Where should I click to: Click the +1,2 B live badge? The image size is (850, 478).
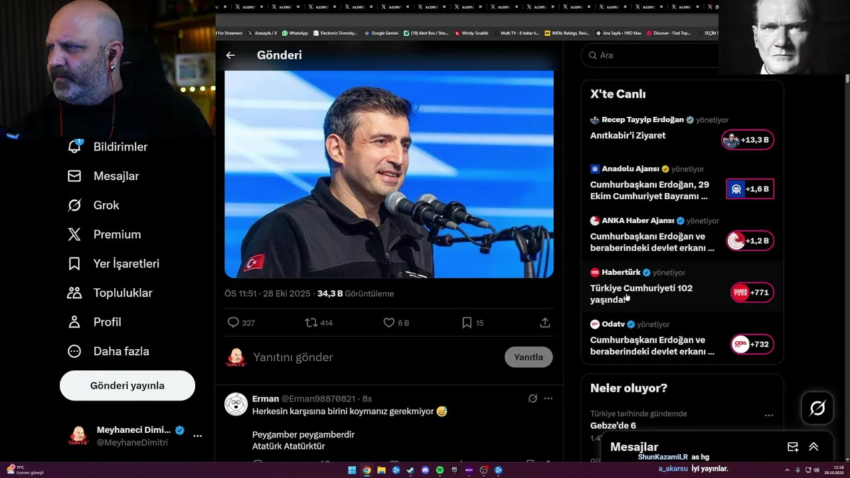[750, 241]
